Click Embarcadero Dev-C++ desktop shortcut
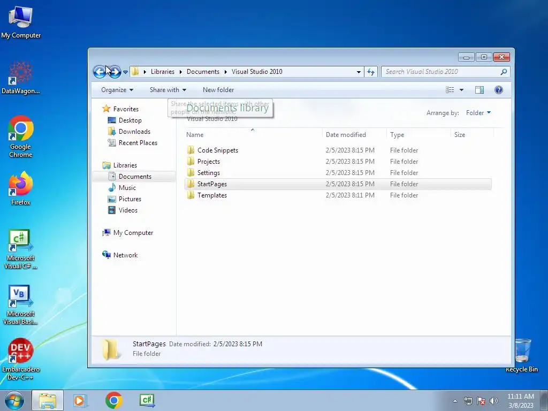 click(x=21, y=359)
